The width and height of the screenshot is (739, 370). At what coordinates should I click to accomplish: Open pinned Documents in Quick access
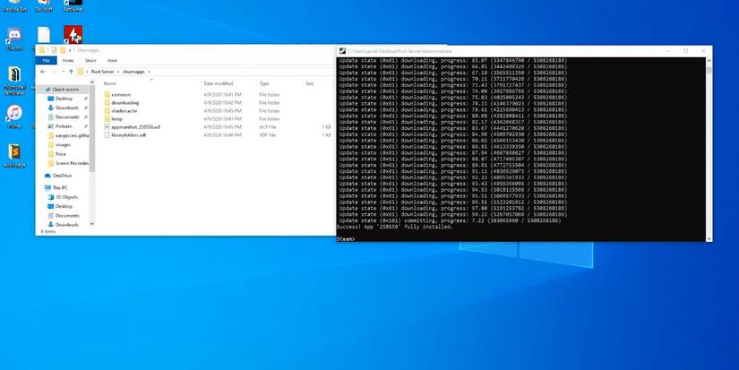pos(64,116)
